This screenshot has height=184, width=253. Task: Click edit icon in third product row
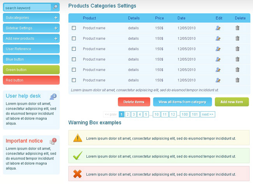coord(218,49)
